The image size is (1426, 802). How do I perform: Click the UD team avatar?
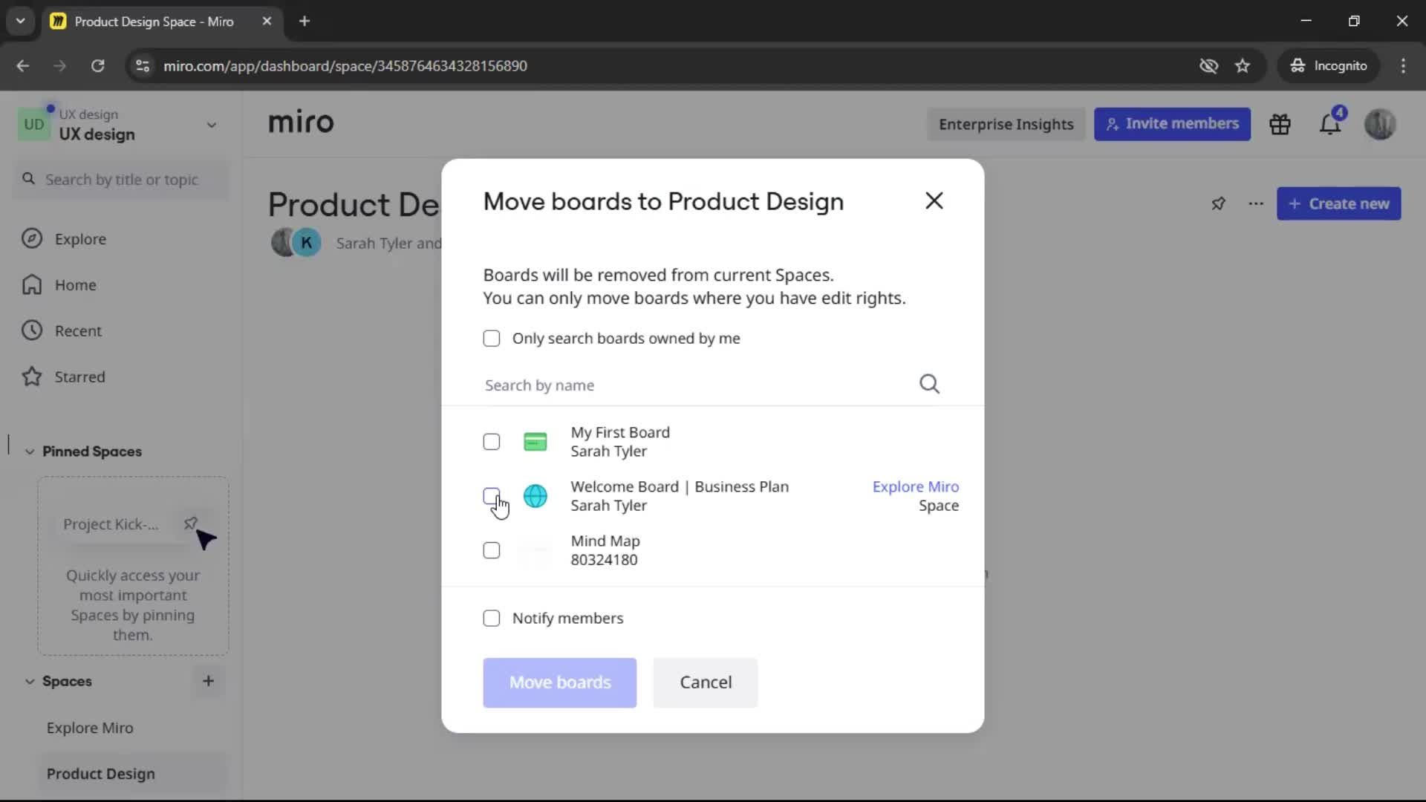[x=34, y=124]
